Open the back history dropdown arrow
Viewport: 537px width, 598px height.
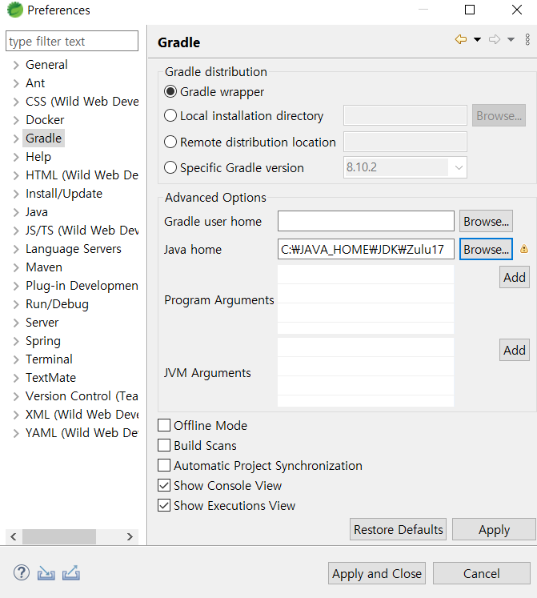point(477,39)
